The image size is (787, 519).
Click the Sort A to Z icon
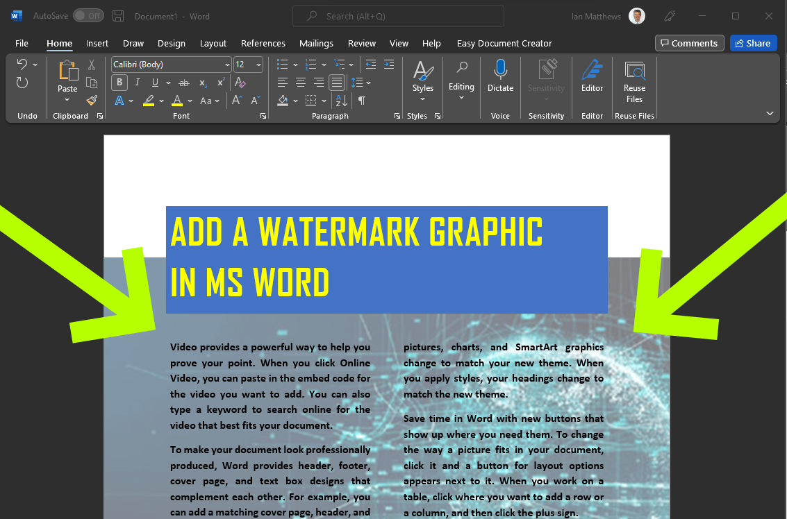coord(341,101)
